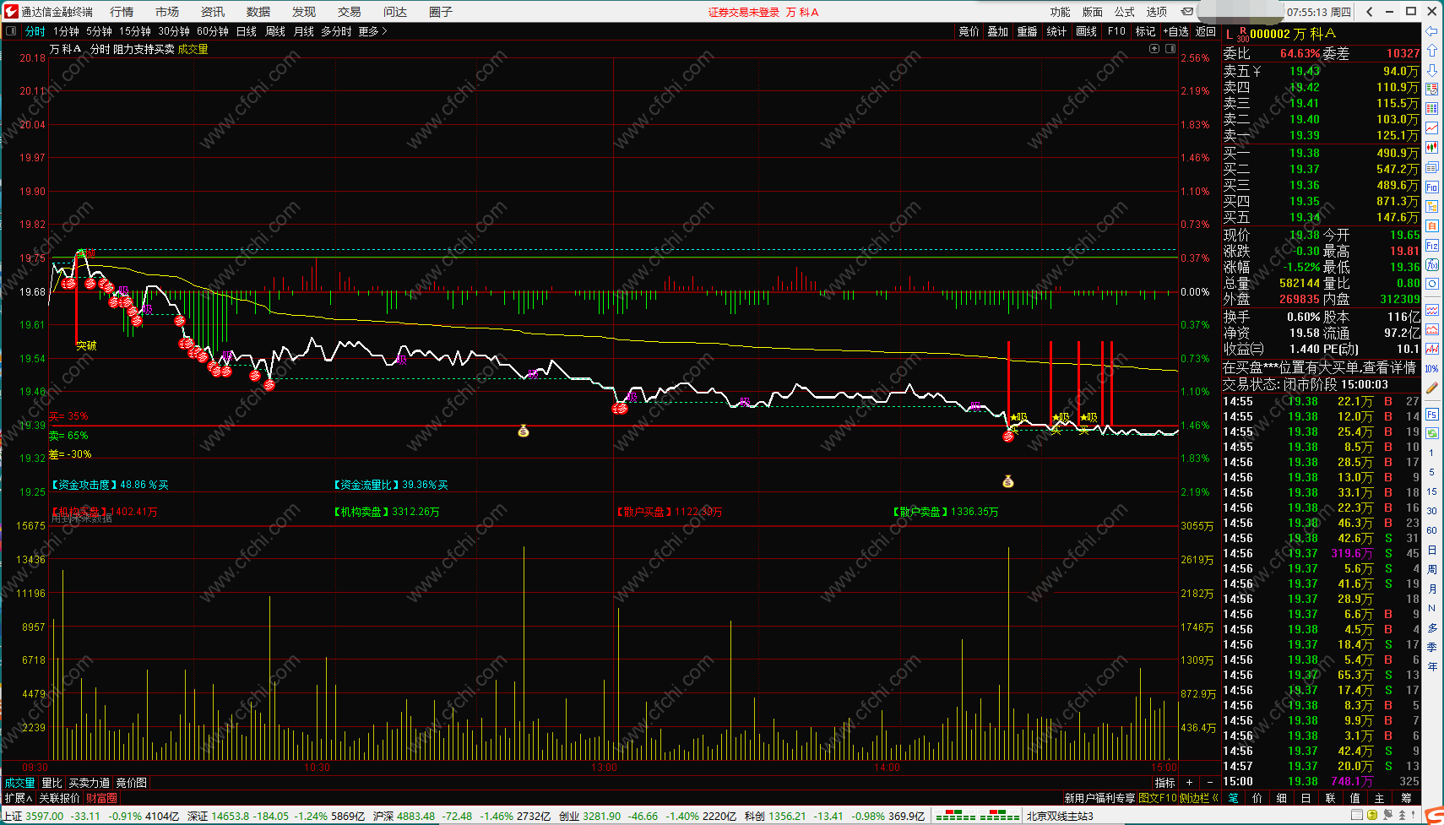1444x825 pixels.
Task: Switch to 月线 monthly chart
Action: coord(304,31)
